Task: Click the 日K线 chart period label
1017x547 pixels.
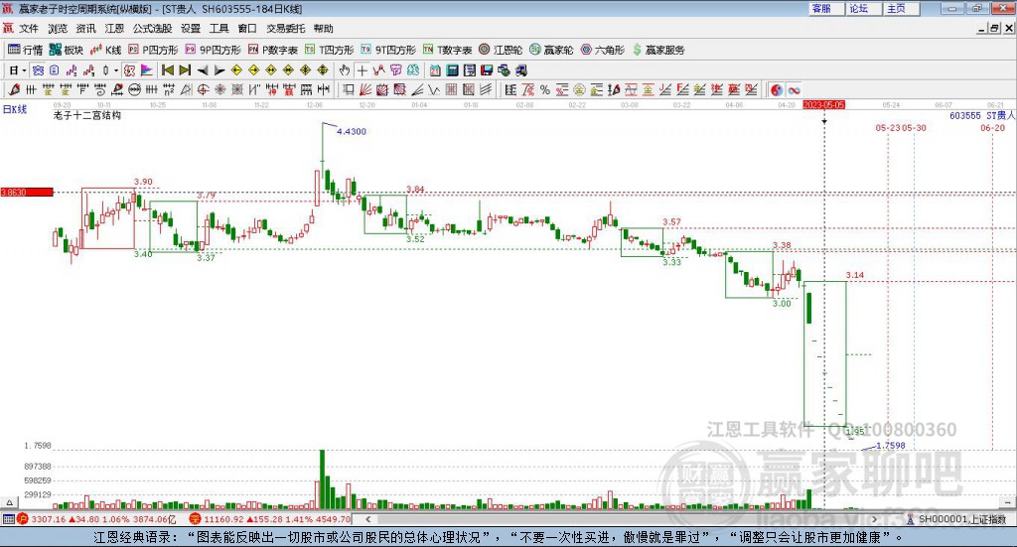Action: click(14, 109)
